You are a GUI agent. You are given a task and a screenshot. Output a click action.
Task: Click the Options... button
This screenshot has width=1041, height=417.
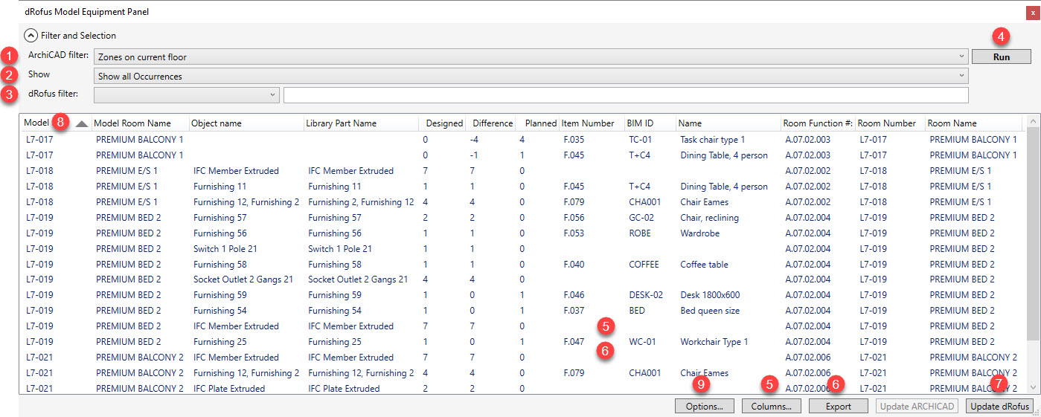704,407
